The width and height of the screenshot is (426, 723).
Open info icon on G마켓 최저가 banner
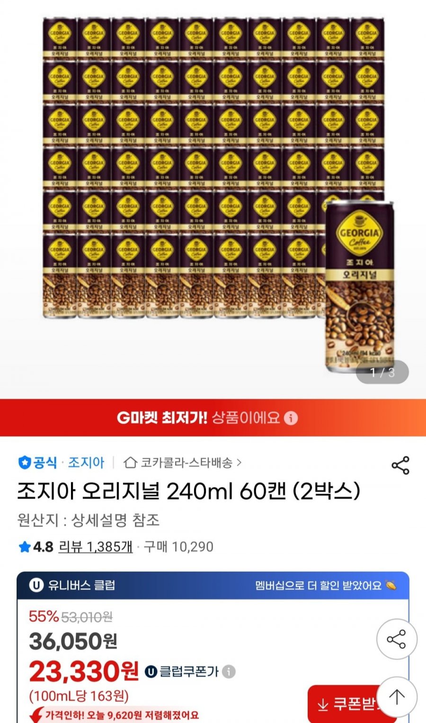(x=291, y=418)
